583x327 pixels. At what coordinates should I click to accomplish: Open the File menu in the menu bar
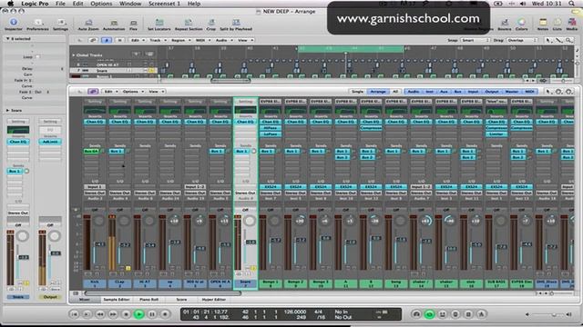tap(60, 4)
